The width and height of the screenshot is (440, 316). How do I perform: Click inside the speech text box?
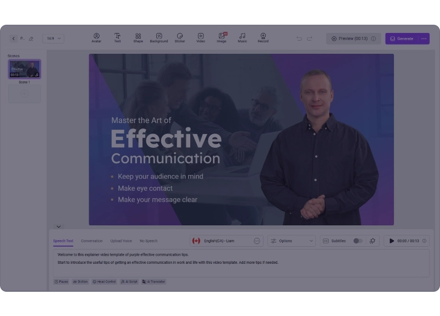[241, 263]
